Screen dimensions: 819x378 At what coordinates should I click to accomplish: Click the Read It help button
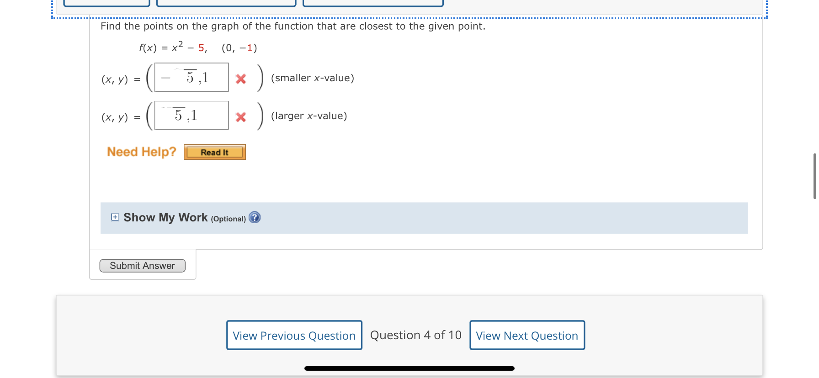click(x=214, y=152)
